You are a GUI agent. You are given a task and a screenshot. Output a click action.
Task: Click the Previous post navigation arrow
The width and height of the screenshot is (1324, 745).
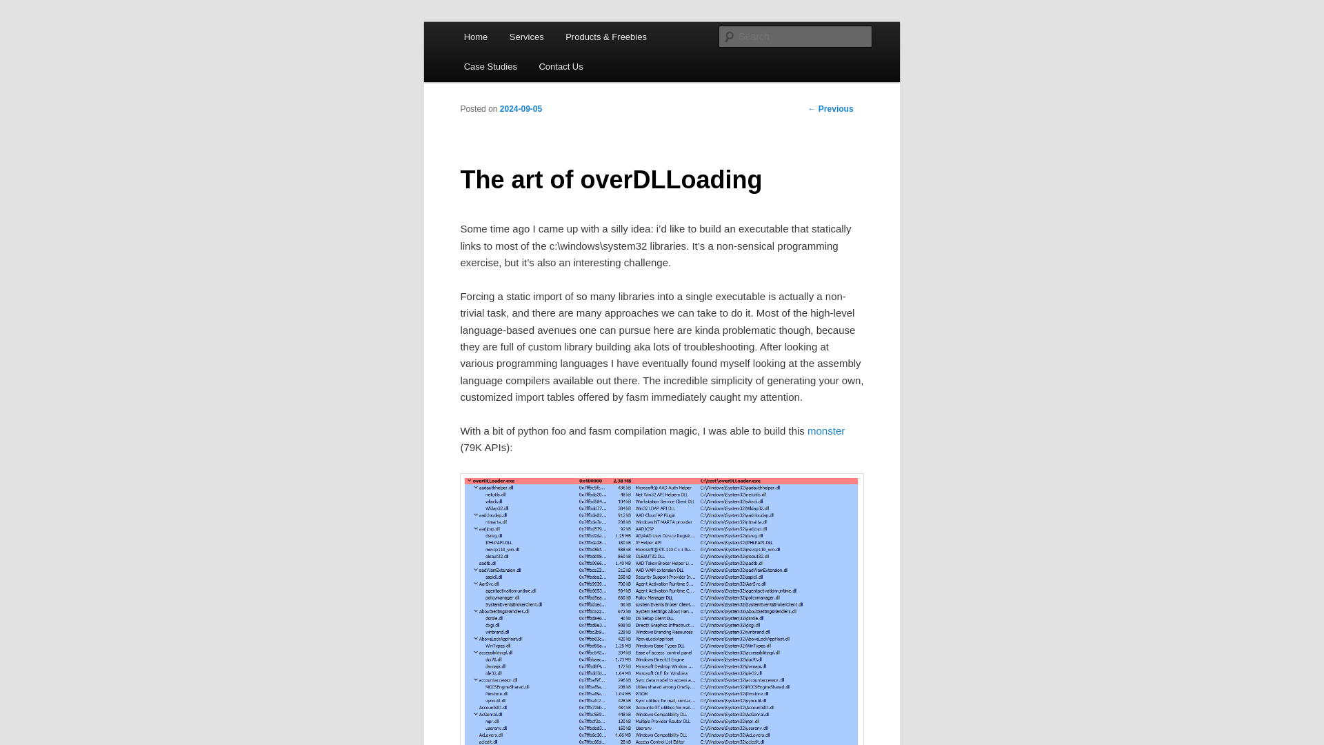point(812,108)
